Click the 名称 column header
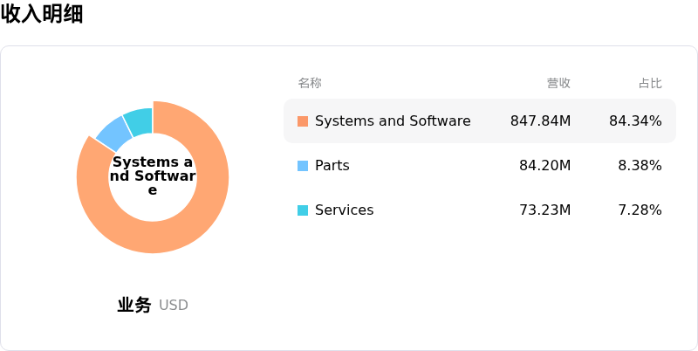 pos(310,83)
